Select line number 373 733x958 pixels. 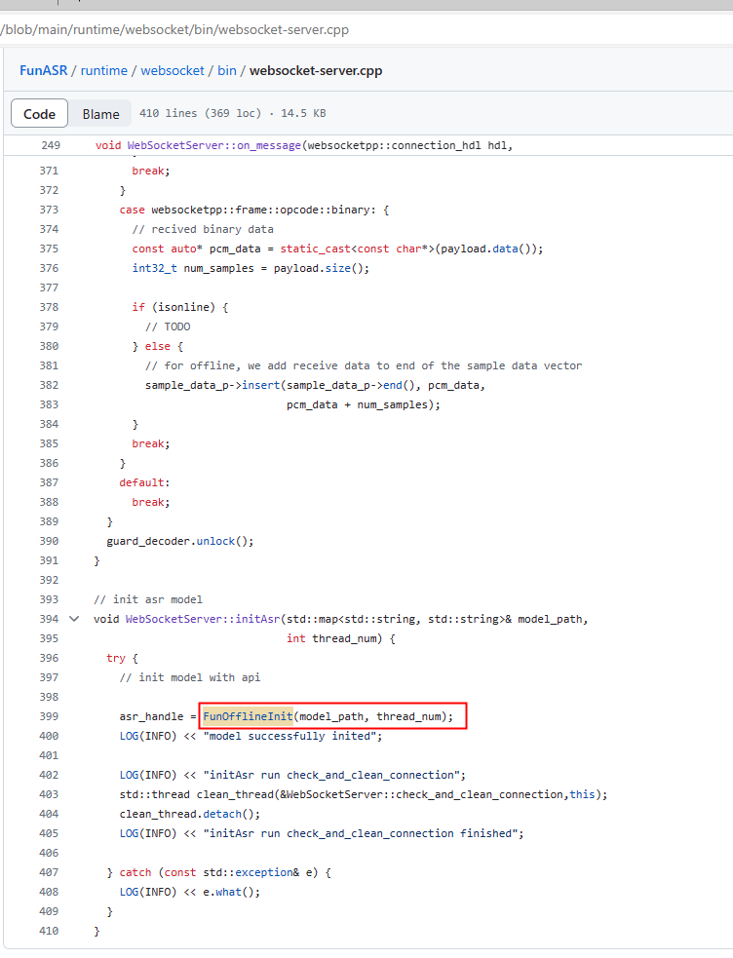coord(49,210)
